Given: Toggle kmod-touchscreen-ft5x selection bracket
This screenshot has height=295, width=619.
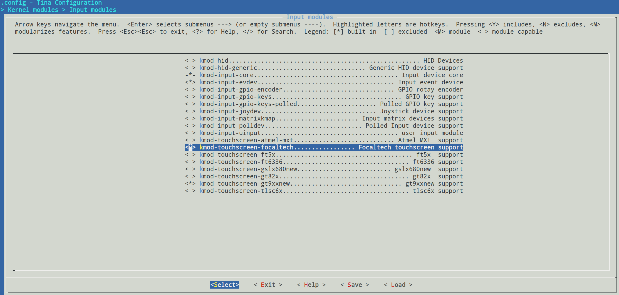Looking at the screenshot, I should click(190, 155).
